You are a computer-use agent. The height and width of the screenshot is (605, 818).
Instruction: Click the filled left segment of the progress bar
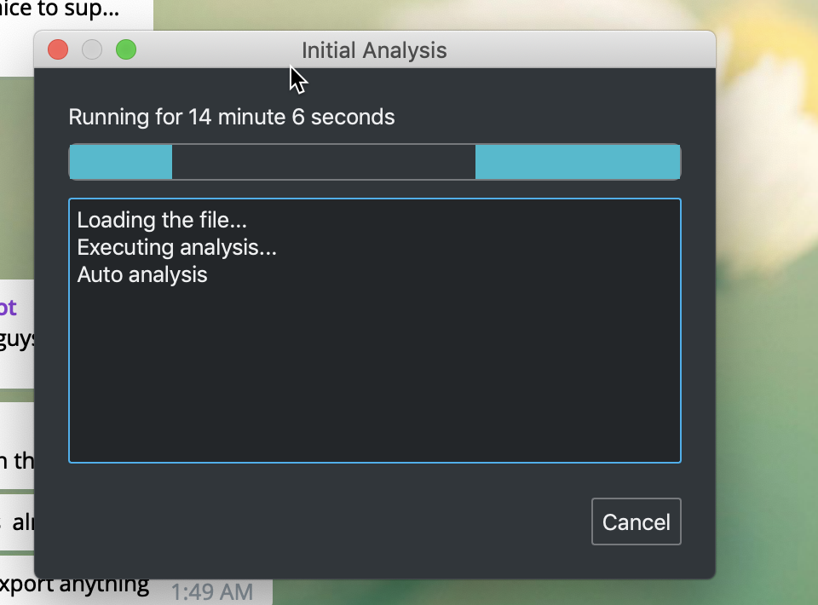click(x=119, y=162)
